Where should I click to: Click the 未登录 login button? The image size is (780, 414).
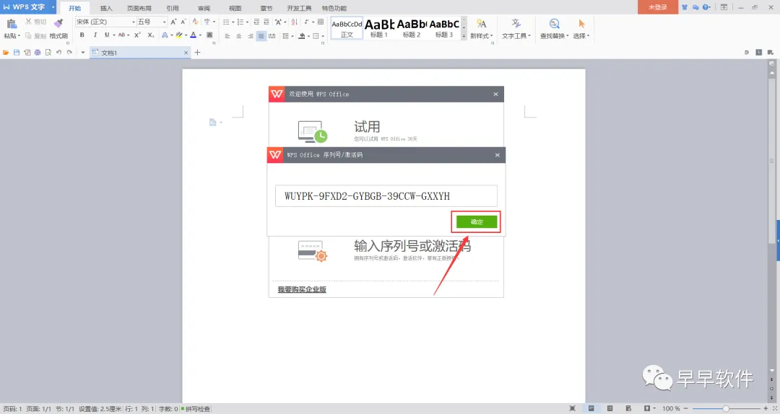pyautogui.click(x=658, y=7)
